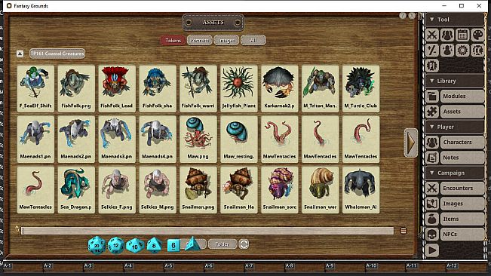Open the effects figure-with-sparkles tool

pyautogui.click(x=447, y=50)
